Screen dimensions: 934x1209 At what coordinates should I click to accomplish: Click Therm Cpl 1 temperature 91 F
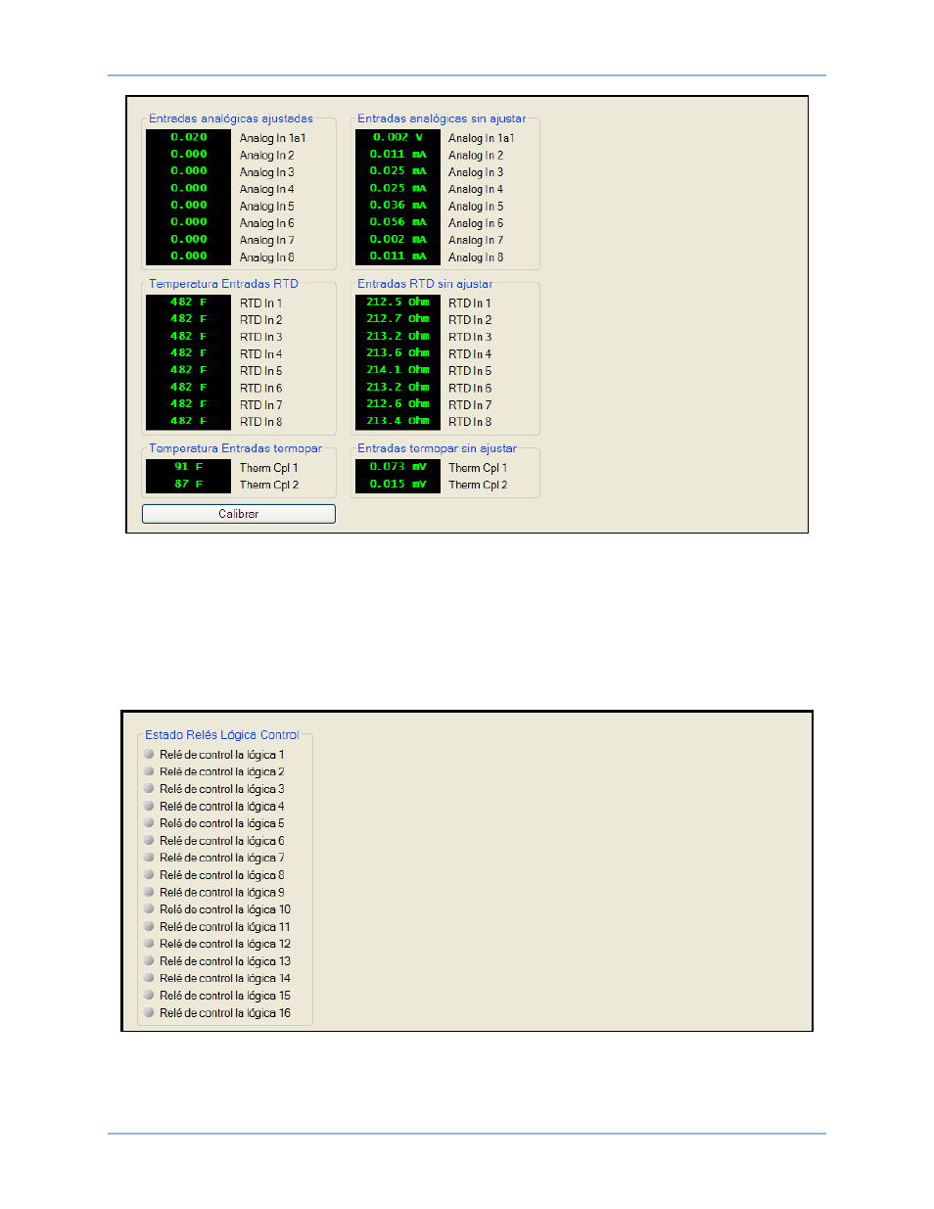(189, 467)
